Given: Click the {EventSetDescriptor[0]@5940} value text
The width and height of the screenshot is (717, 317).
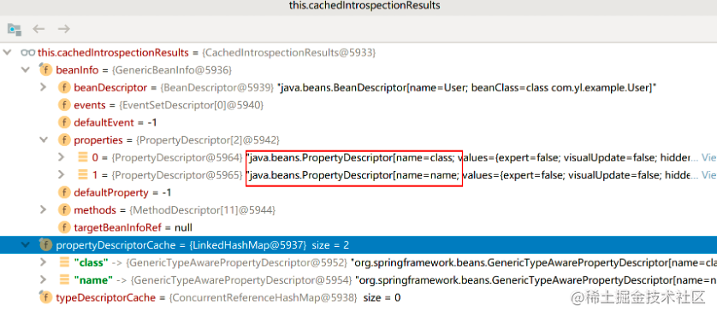Looking at the screenshot, I should (191, 105).
